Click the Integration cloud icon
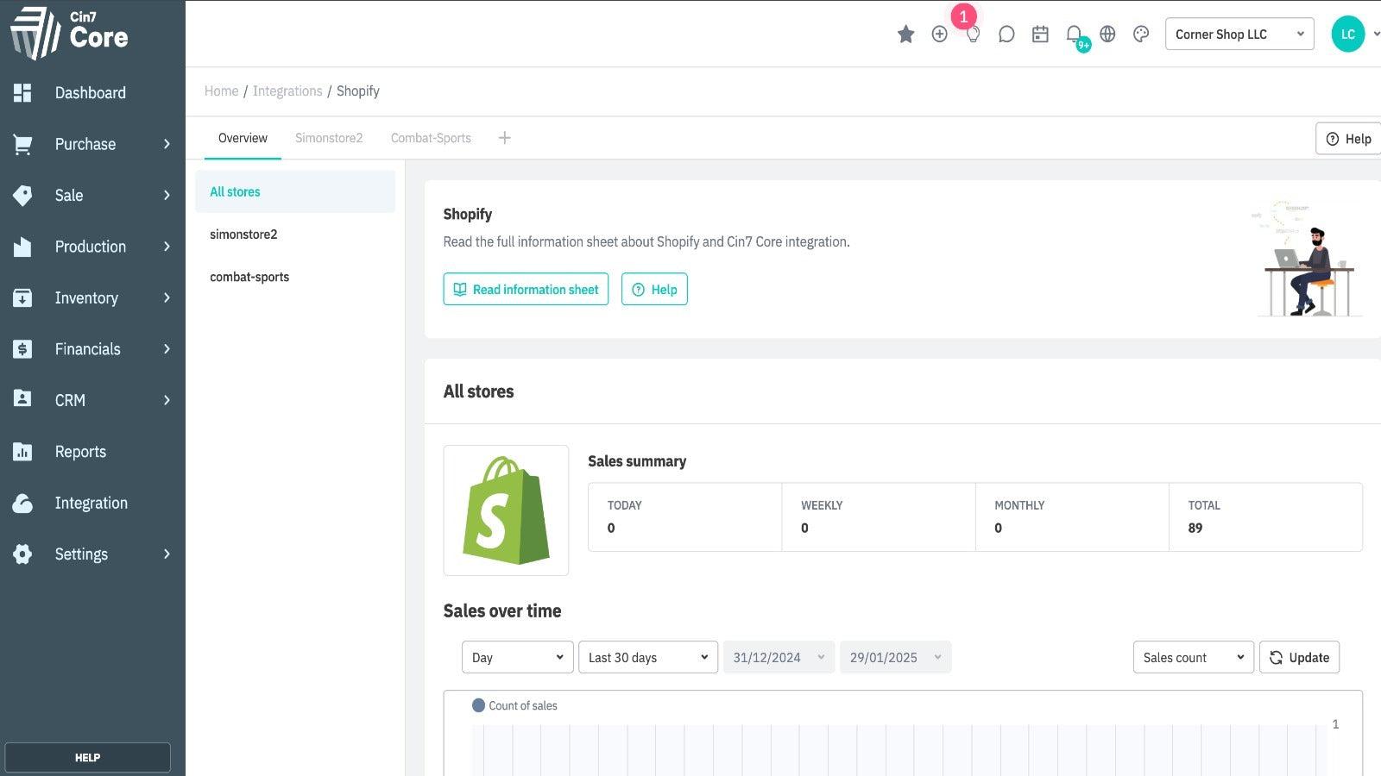Screen dimensions: 1381x776 pos(22,503)
